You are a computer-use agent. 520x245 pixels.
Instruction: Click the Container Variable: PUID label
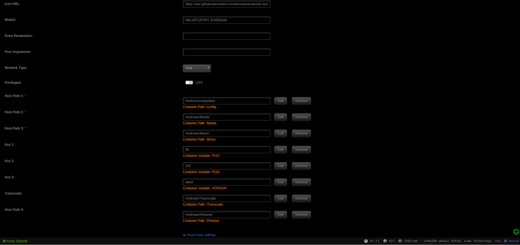pyautogui.click(x=201, y=156)
